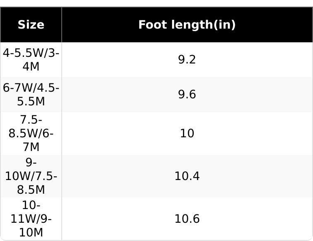
Task: Click the 10 foot length value
Action: point(187,133)
